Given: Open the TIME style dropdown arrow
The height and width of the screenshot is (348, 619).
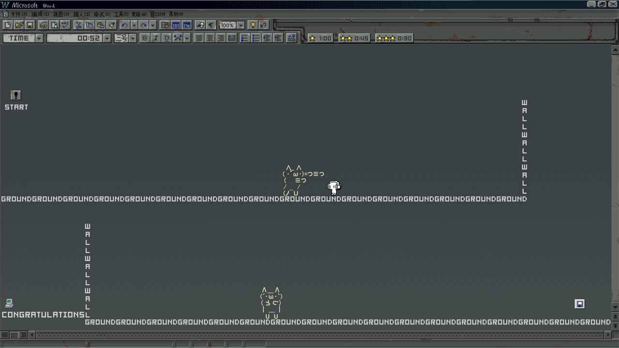Looking at the screenshot, I should (39, 38).
